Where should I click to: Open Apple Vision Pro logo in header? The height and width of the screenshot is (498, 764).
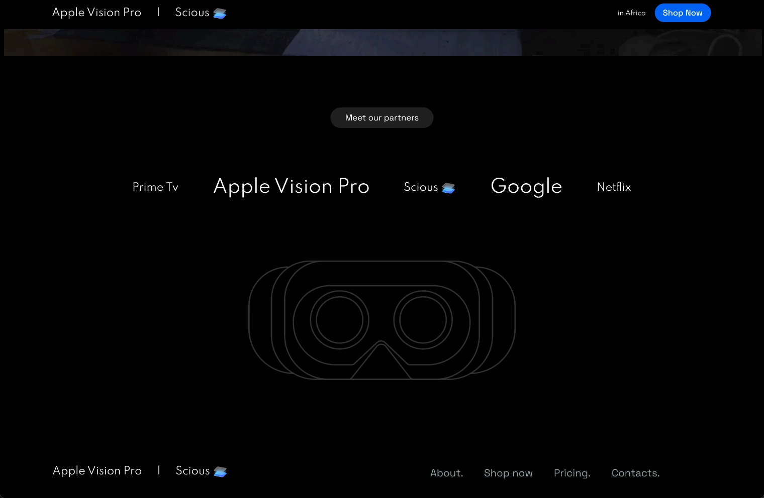coord(97,13)
